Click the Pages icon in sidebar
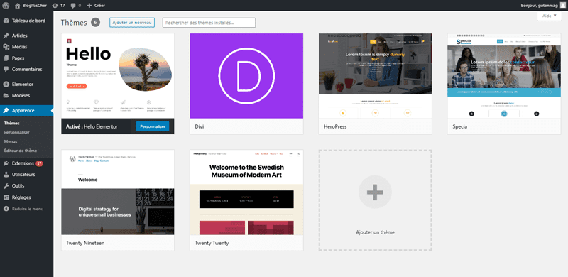Screen dimensions: 568x277 (x=6, y=58)
